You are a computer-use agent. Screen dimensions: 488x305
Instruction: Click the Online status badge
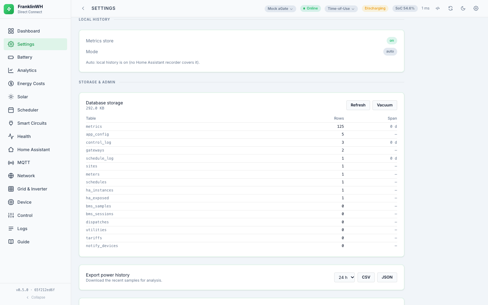(x=310, y=8)
